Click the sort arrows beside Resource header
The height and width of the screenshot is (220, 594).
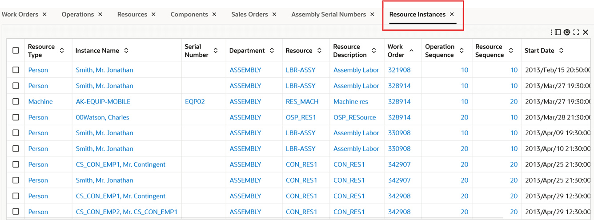click(x=319, y=51)
